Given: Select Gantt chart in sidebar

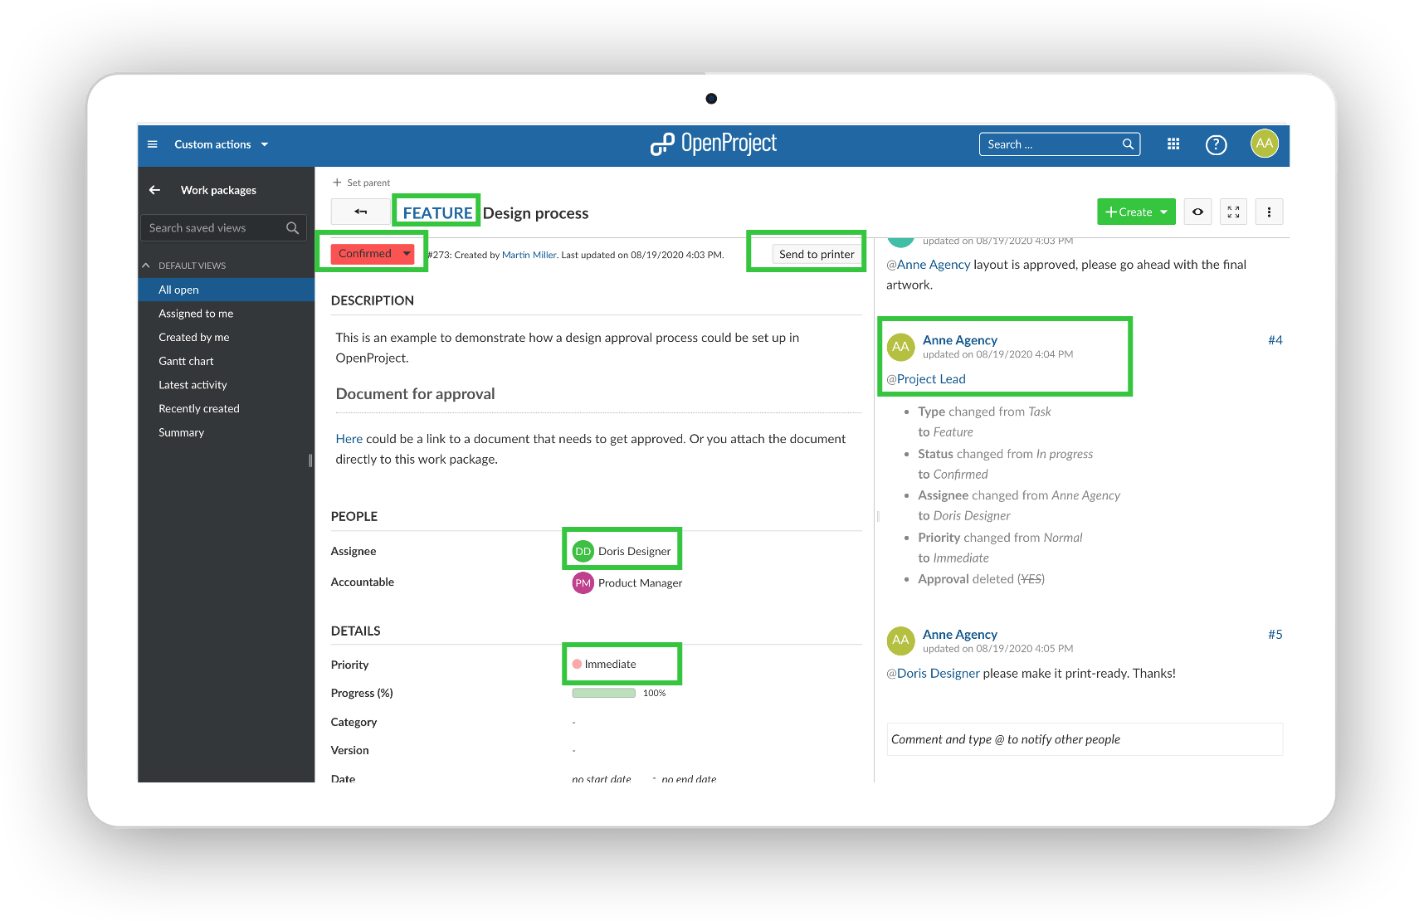Looking at the screenshot, I should [x=186, y=361].
